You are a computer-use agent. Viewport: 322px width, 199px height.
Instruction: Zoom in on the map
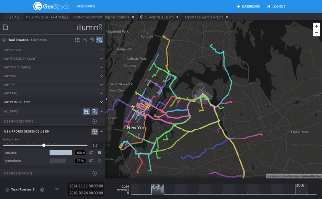point(316,26)
